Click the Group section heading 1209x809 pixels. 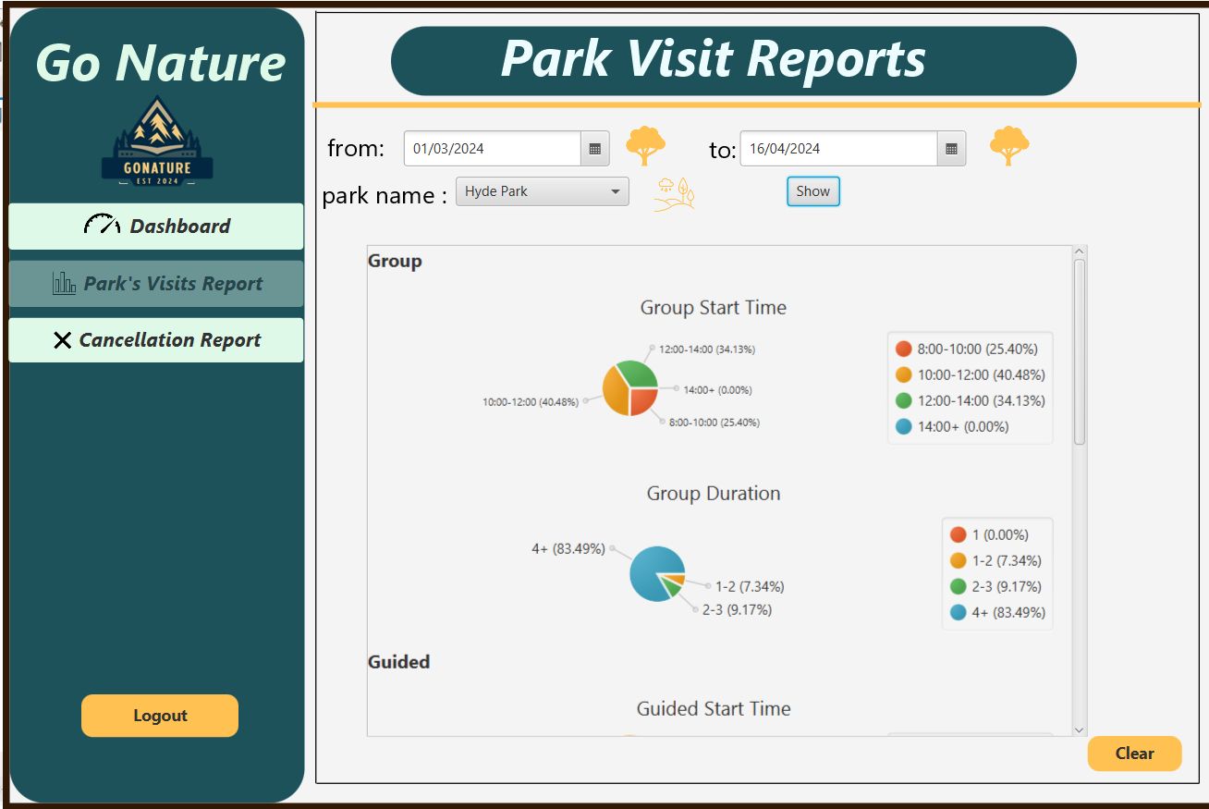(x=395, y=262)
